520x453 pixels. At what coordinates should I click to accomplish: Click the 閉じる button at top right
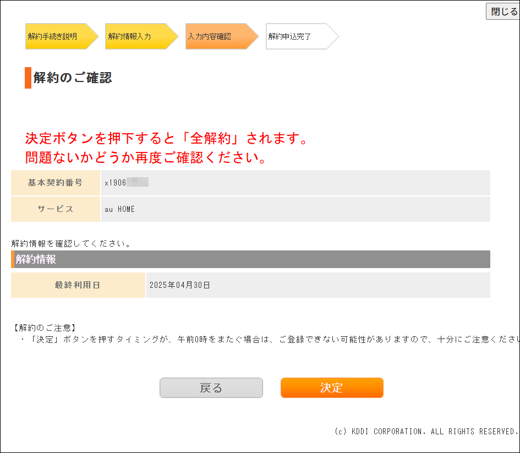coord(503,11)
